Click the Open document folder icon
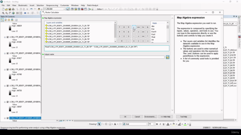This screenshot has height=135, width=241. (x=6, y=9)
